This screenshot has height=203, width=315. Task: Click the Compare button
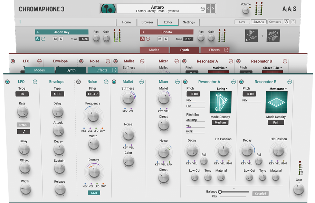tap(275, 21)
